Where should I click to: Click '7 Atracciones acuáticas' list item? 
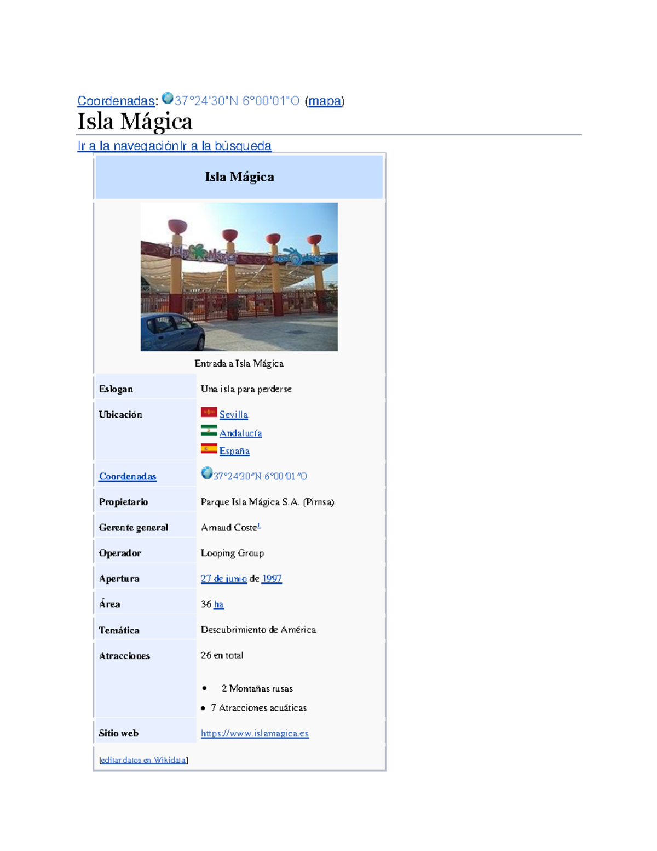click(259, 708)
